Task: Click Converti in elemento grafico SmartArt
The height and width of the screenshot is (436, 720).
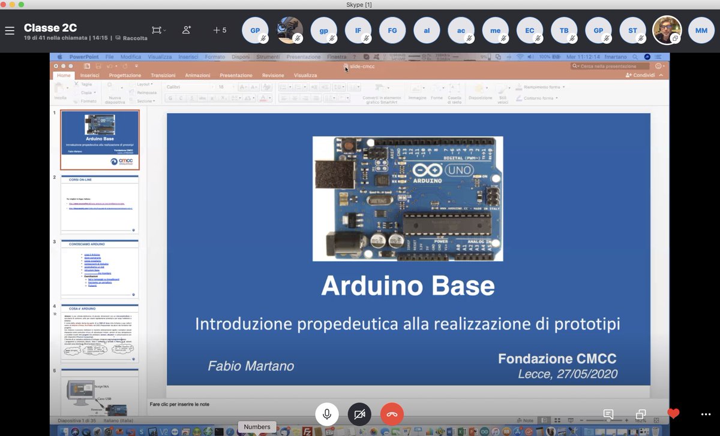Action: [382, 93]
